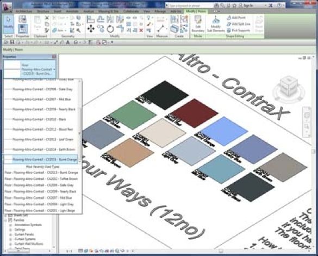Click the Pick Supports button
318x256 pixels.
click(238, 30)
